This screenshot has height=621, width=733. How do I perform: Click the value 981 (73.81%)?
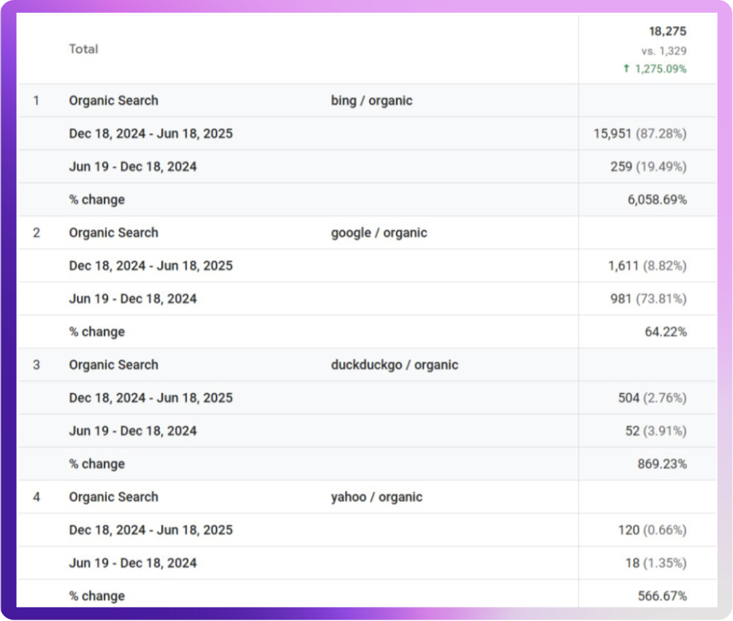[648, 299]
